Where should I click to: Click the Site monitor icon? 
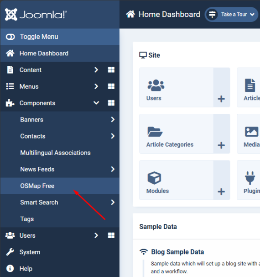pyautogui.click(x=143, y=55)
